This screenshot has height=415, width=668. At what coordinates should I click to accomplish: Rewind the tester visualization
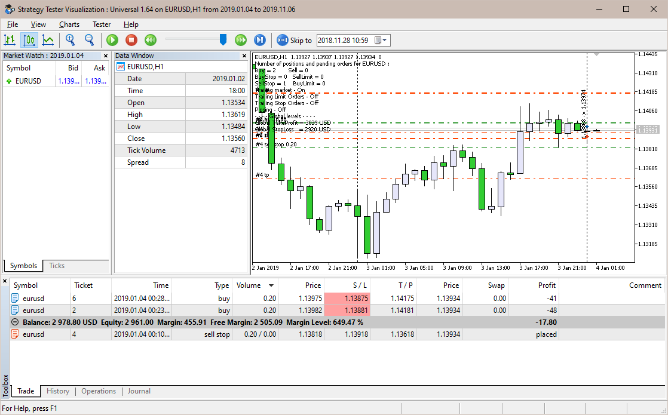150,40
